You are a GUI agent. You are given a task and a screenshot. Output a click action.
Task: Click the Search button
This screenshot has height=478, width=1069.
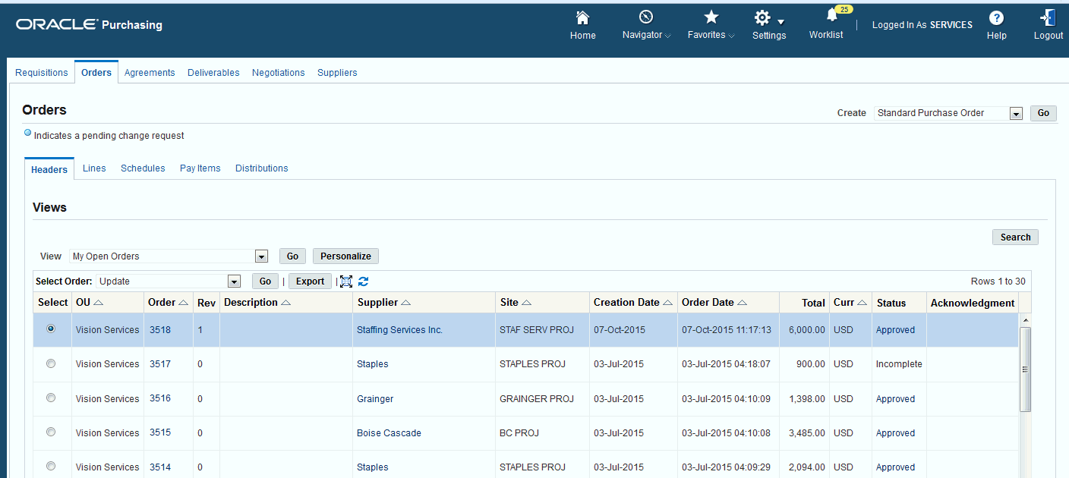click(1015, 237)
